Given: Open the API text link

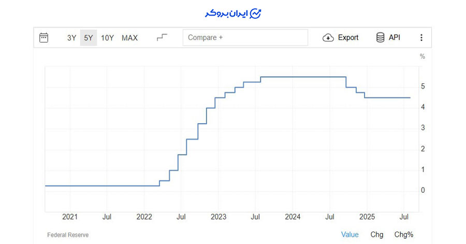Looking at the screenshot, I should click(x=394, y=37).
